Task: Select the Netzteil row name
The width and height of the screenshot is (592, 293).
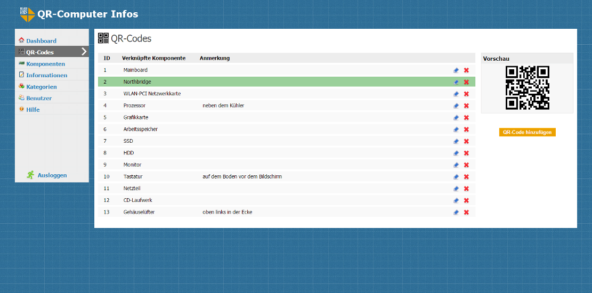Action: pos(132,188)
